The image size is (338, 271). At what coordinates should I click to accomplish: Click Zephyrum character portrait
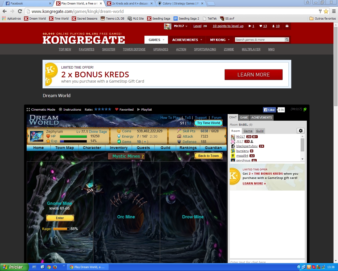pos(37,136)
